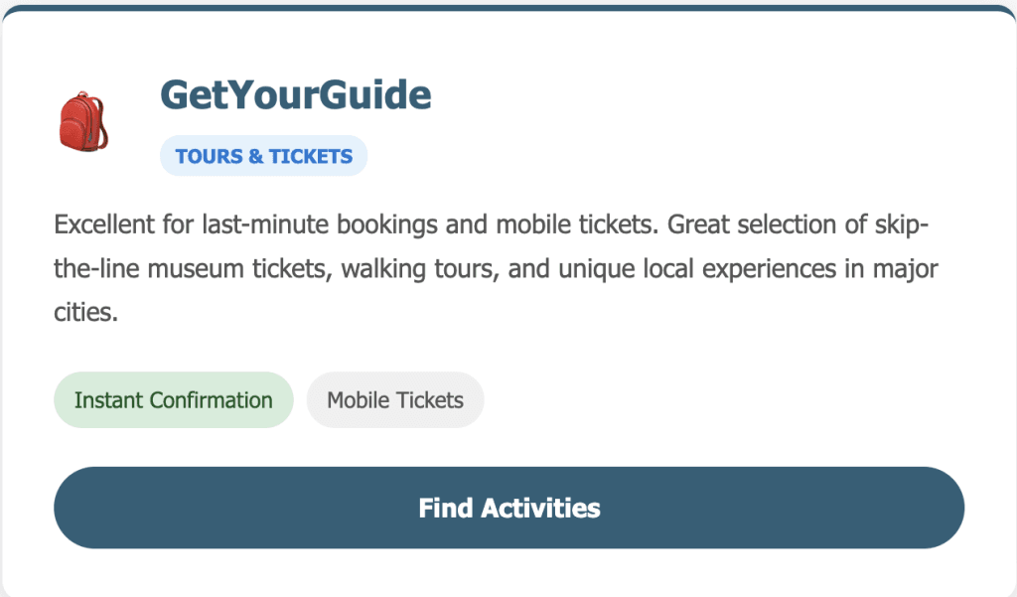Click the word "cities." on the last line
This screenshot has height=597, width=1017.
tap(86, 314)
